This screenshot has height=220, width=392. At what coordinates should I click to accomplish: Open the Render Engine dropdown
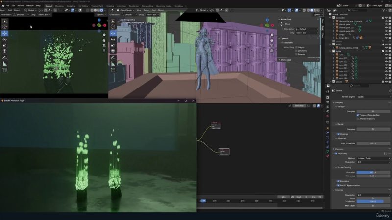[x=373, y=97]
